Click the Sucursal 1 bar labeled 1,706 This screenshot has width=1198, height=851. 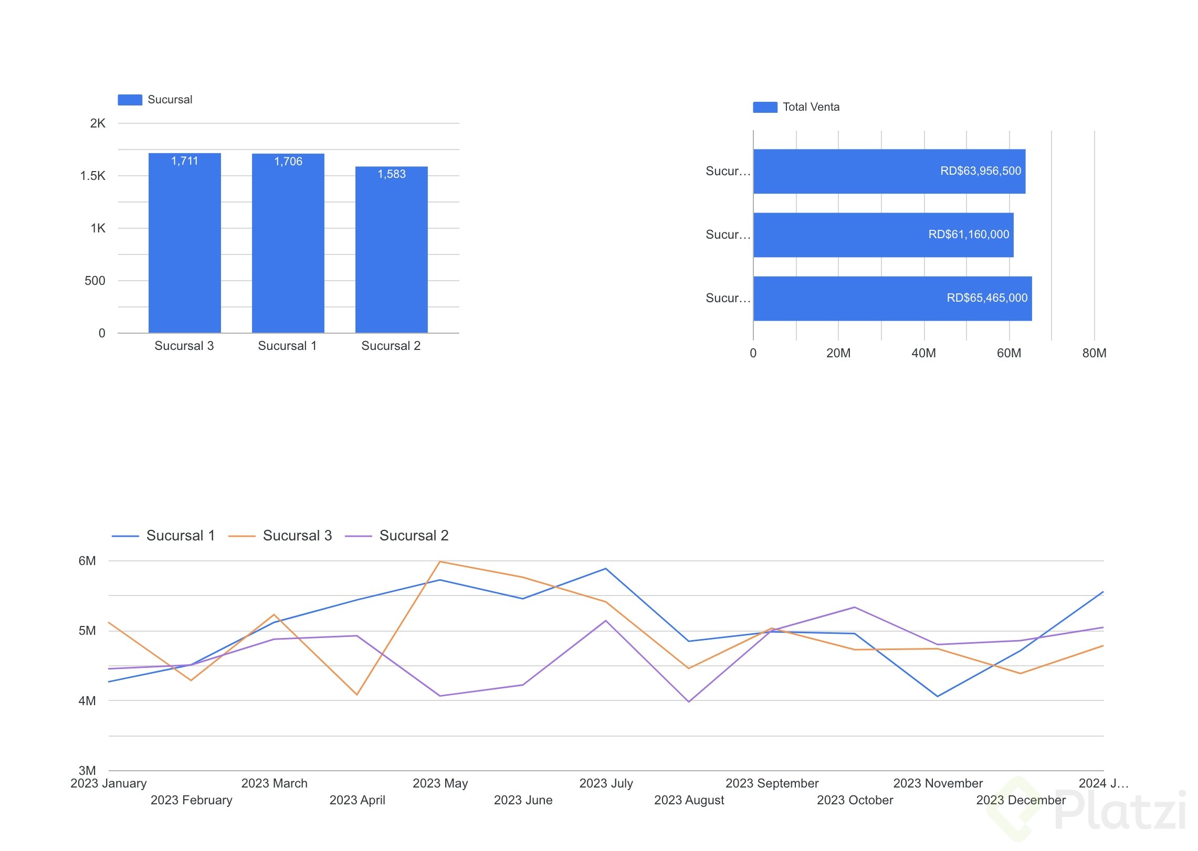tap(288, 242)
